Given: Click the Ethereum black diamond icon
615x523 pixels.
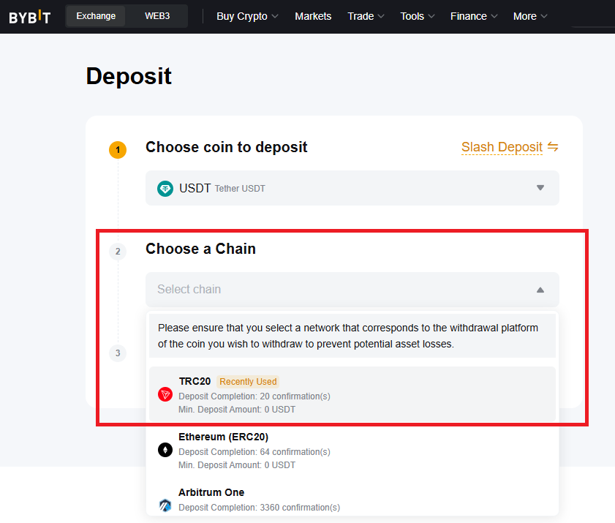Looking at the screenshot, I should click(165, 450).
